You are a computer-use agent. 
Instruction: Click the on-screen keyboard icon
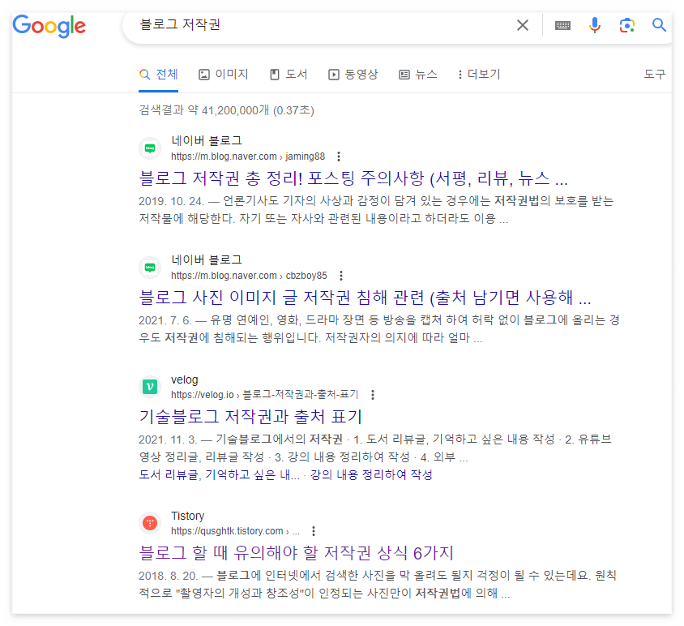562,24
